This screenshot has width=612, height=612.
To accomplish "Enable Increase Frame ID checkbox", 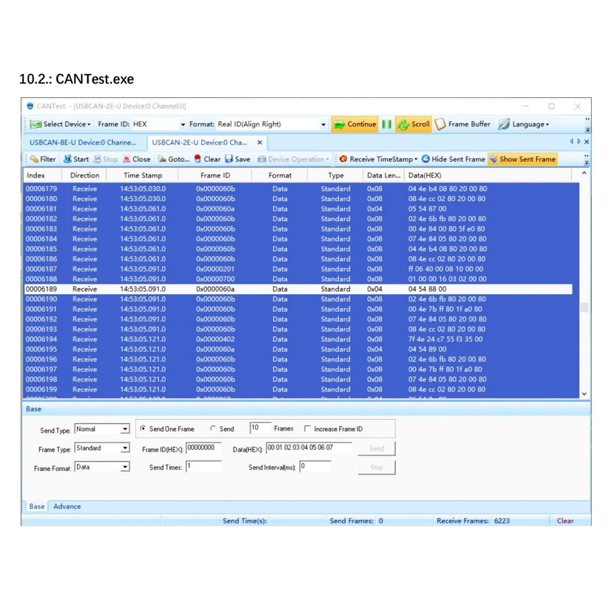I will click(x=307, y=428).
